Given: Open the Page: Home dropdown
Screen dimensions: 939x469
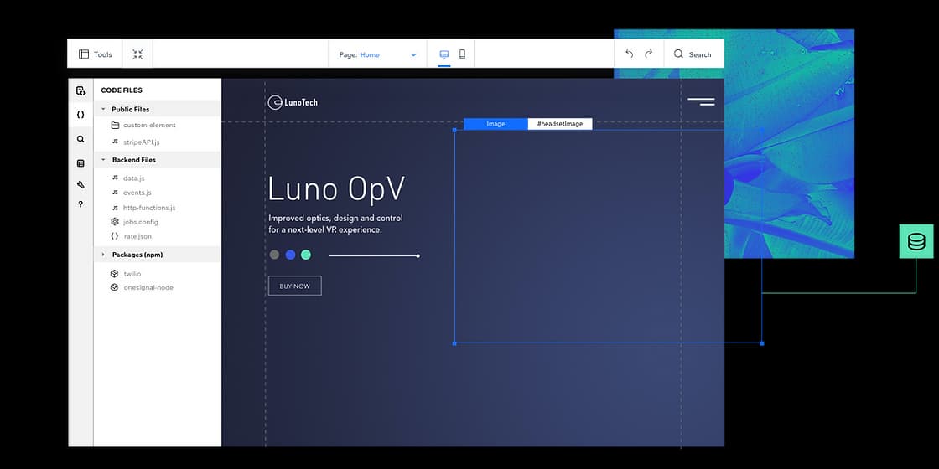Looking at the screenshot, I should tap(377, 54).
